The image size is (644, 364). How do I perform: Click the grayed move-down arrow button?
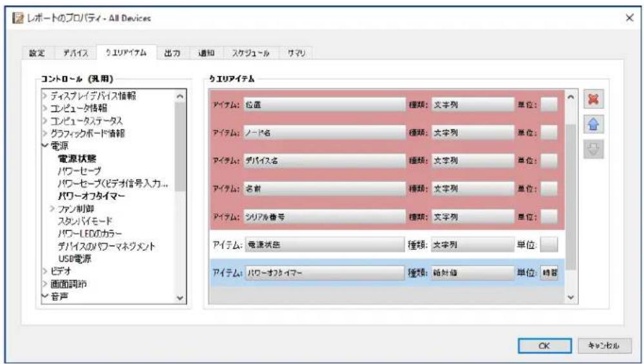593,149
